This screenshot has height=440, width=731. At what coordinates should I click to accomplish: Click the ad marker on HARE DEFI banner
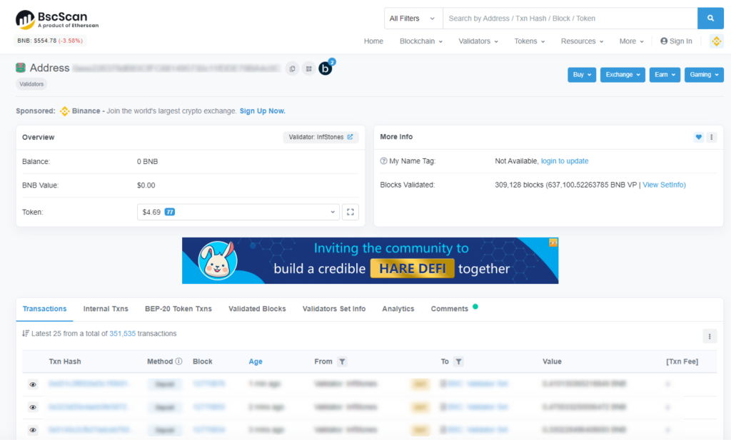(x=553, y=242)
